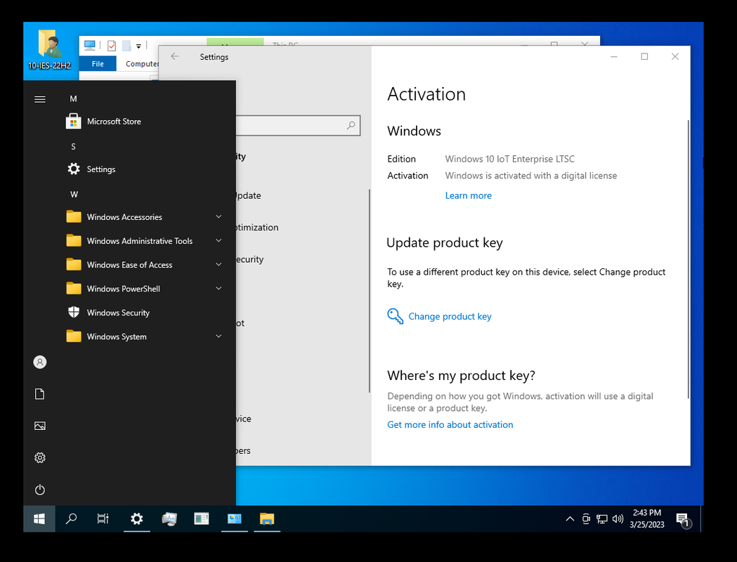Click the user account icon in Start rail
737x562 pixels.
tap(40, 362)
